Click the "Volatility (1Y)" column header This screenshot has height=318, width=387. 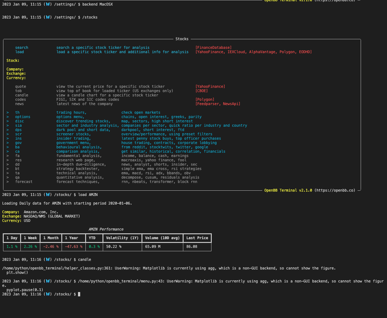122,238
